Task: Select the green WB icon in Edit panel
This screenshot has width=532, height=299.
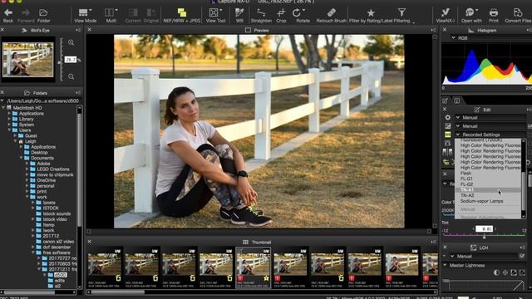Action: 447,135
